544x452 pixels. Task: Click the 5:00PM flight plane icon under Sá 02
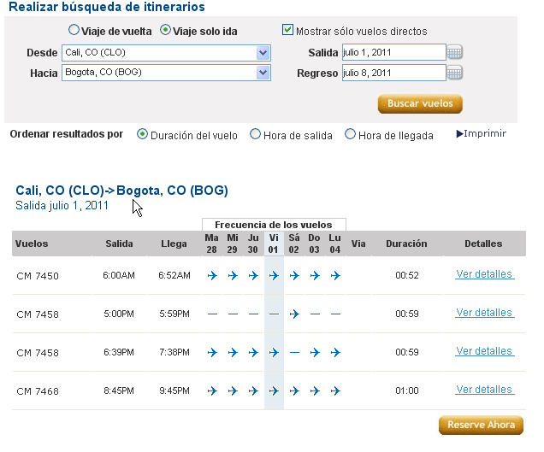point(294,314)
